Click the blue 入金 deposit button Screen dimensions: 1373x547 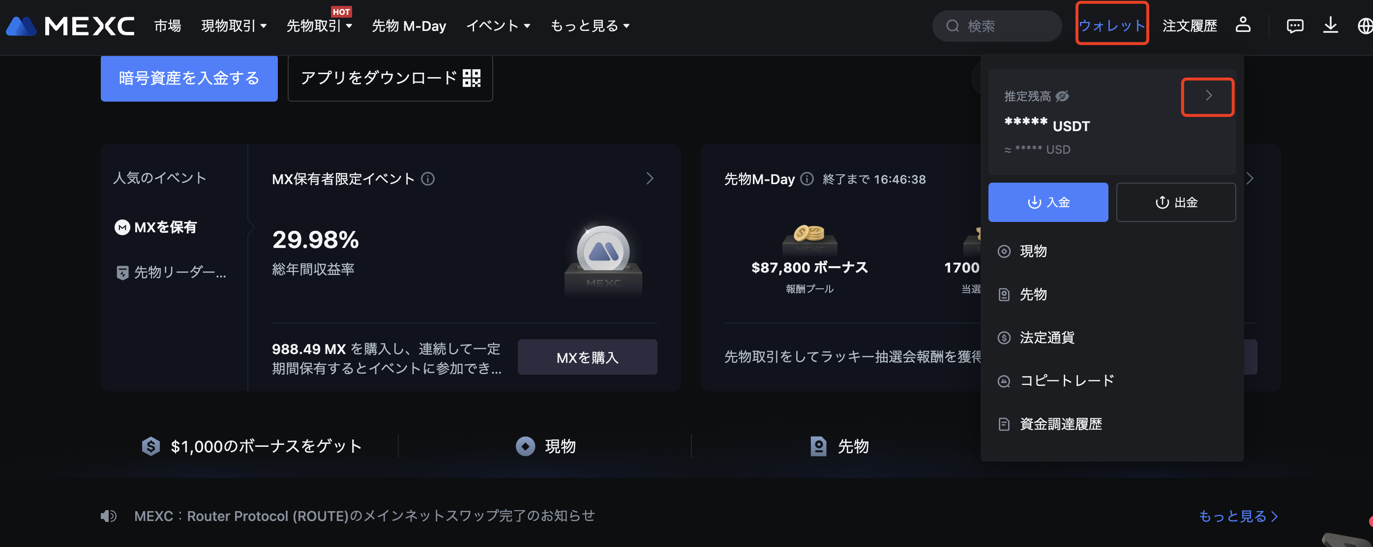point(1048,202)
